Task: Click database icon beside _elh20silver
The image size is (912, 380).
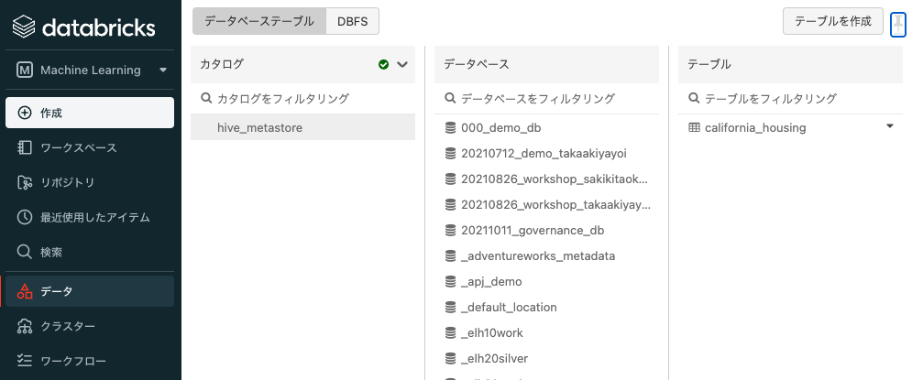Action: point(450,358)
